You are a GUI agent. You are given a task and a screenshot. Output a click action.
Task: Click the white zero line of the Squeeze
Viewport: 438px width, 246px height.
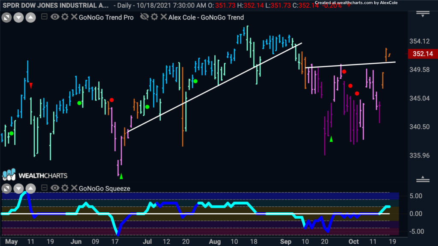195,214
